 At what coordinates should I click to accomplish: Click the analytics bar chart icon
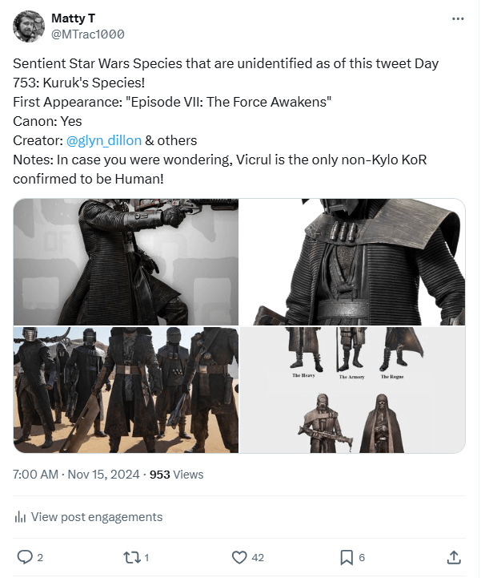[x=21, y=517]
